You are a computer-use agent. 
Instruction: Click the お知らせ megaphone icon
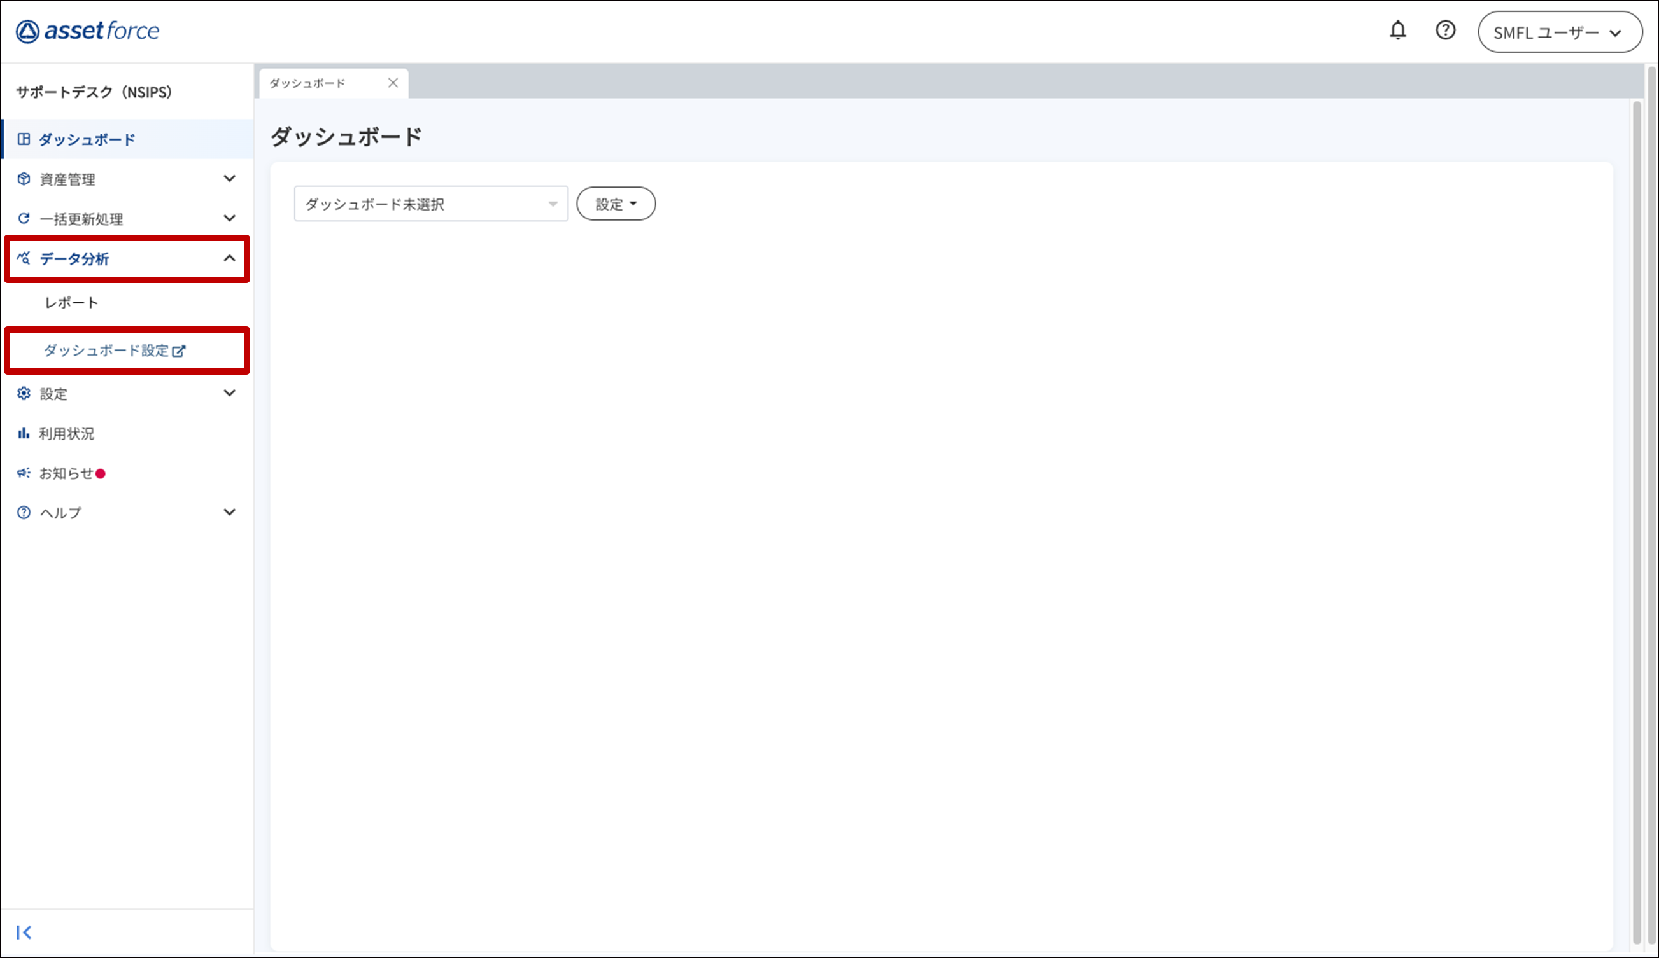24,473
